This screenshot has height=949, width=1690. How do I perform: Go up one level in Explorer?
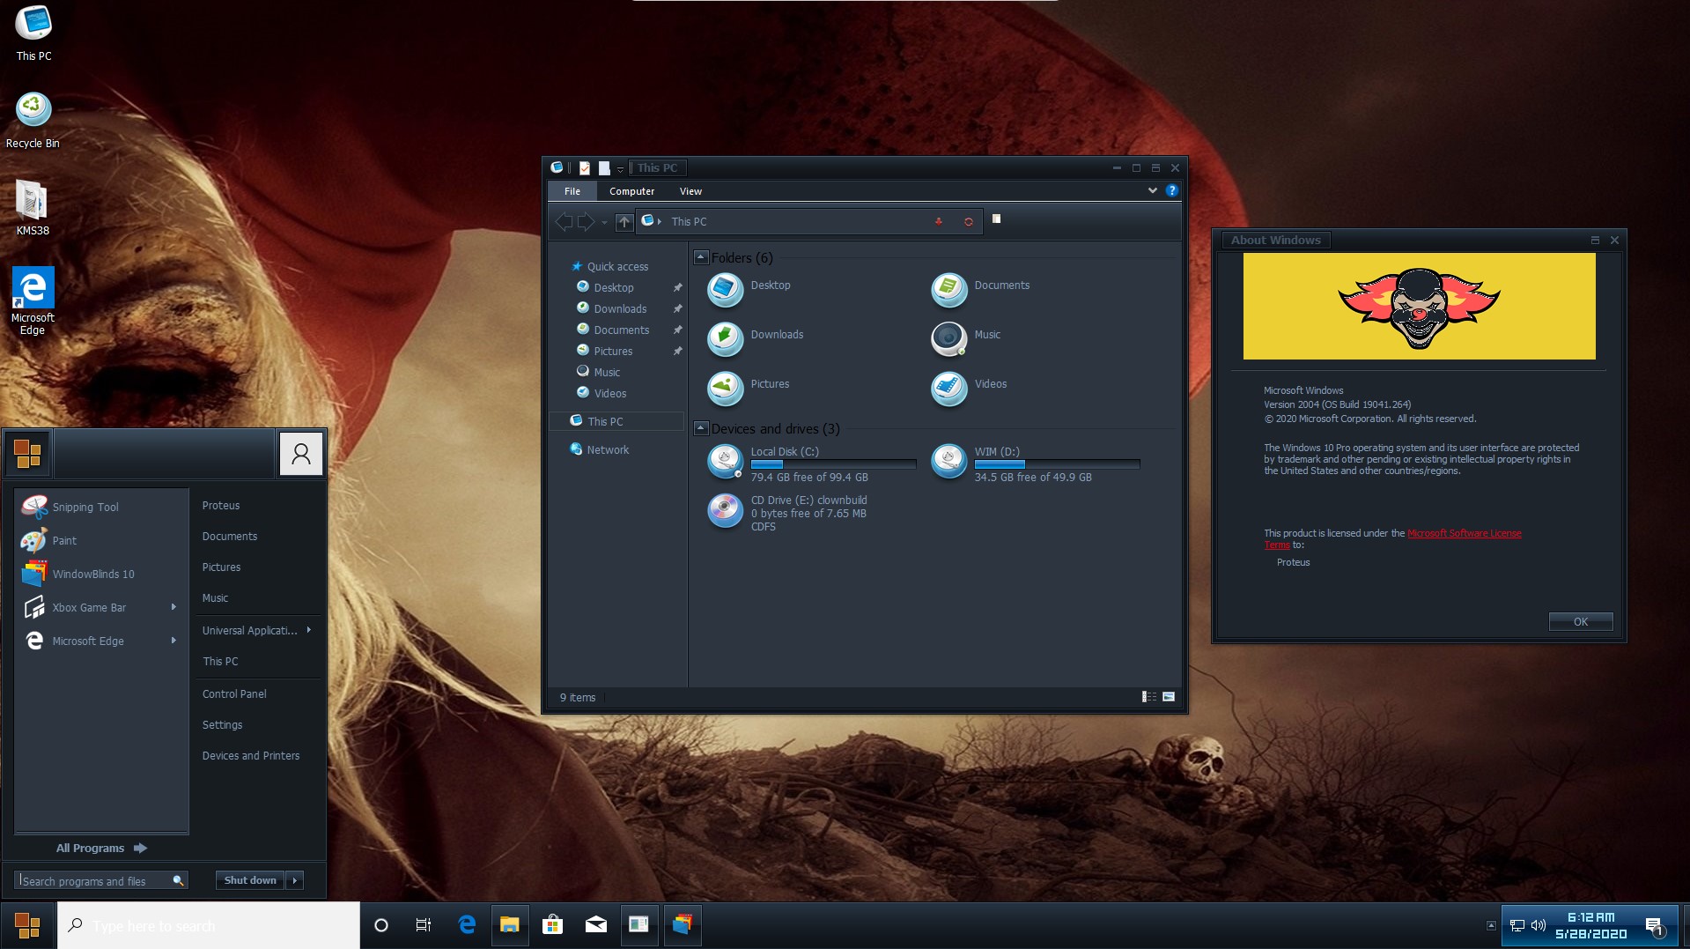(624, 222)
